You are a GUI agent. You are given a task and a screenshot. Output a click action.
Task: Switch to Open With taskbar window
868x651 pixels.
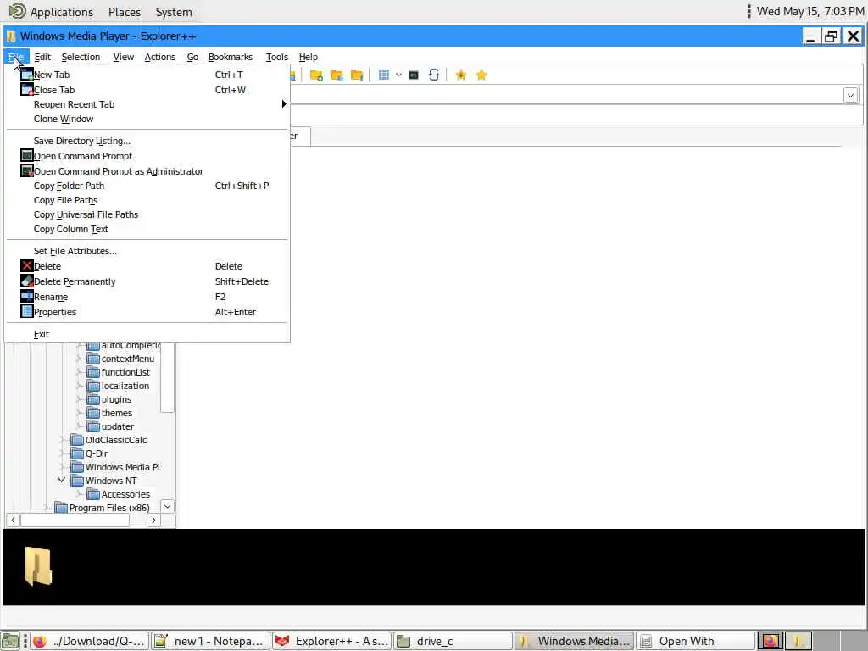(x=695, y=641)
